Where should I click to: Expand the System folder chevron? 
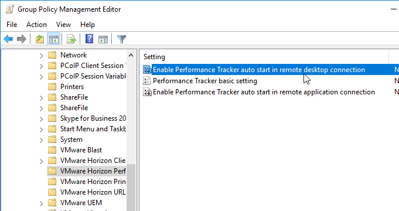(x=41, y=140)
